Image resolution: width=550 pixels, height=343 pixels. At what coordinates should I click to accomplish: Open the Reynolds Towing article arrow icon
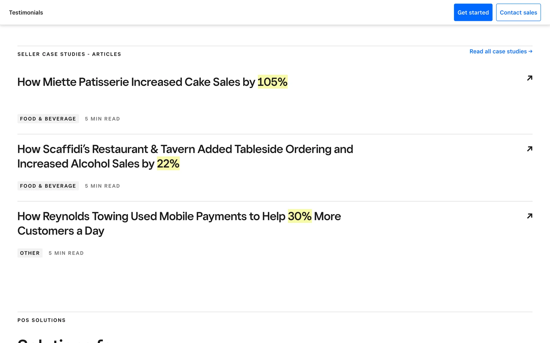pos(530,216)
